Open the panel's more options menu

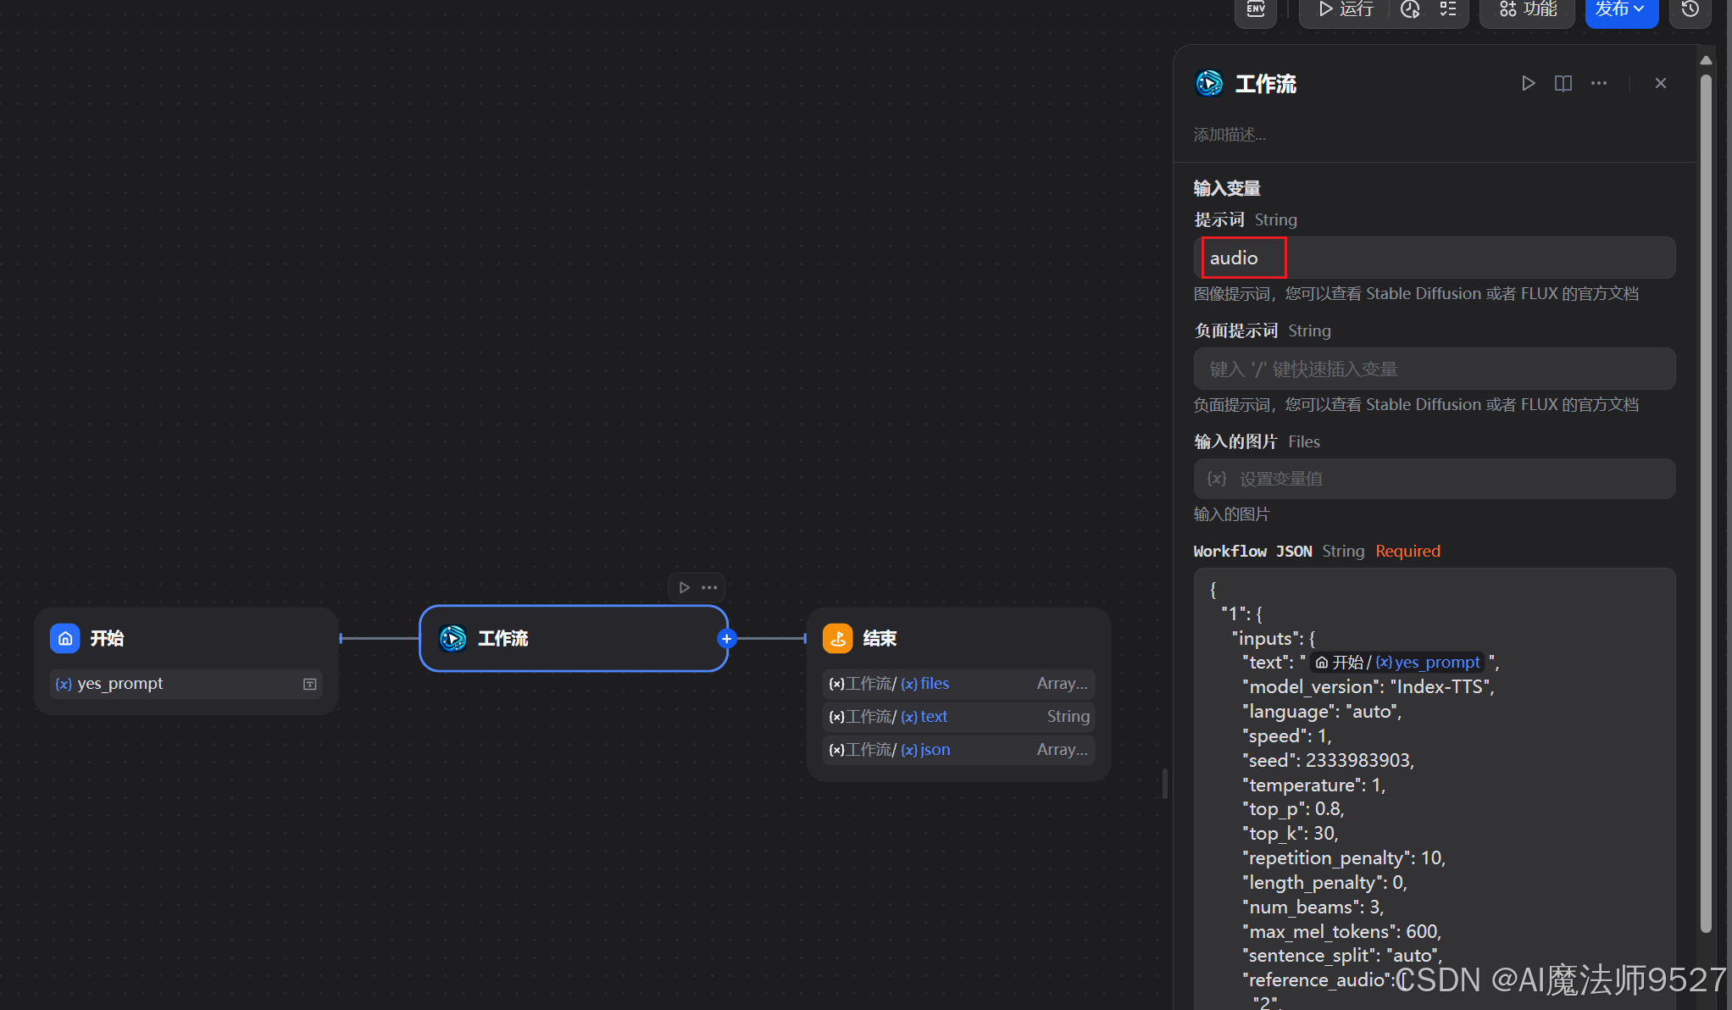click(x=1599, y=83)
